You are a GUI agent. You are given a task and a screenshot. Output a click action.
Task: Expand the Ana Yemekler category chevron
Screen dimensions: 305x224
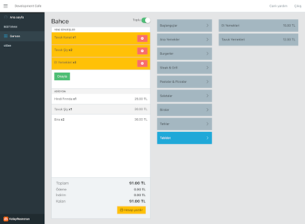(207, 39)
